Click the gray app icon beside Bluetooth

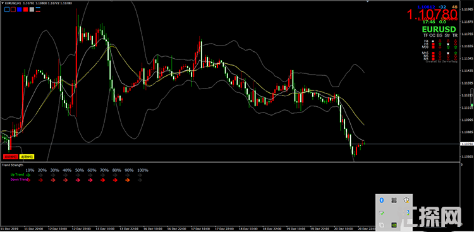tap(394, 200)
